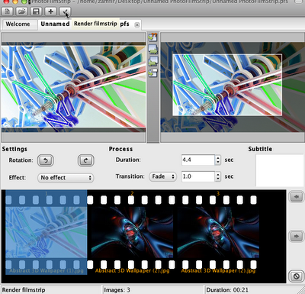Rotate the image counter-clockwise
The height and width of the screenshot is (294, 305).
tap(46, 160)
